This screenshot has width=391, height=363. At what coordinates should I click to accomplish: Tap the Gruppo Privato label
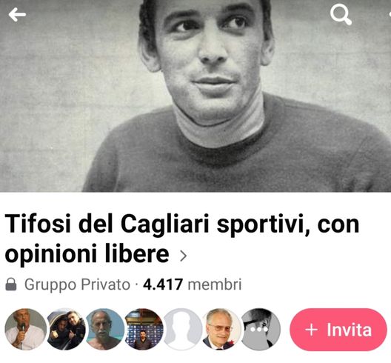tap(77, 284)
